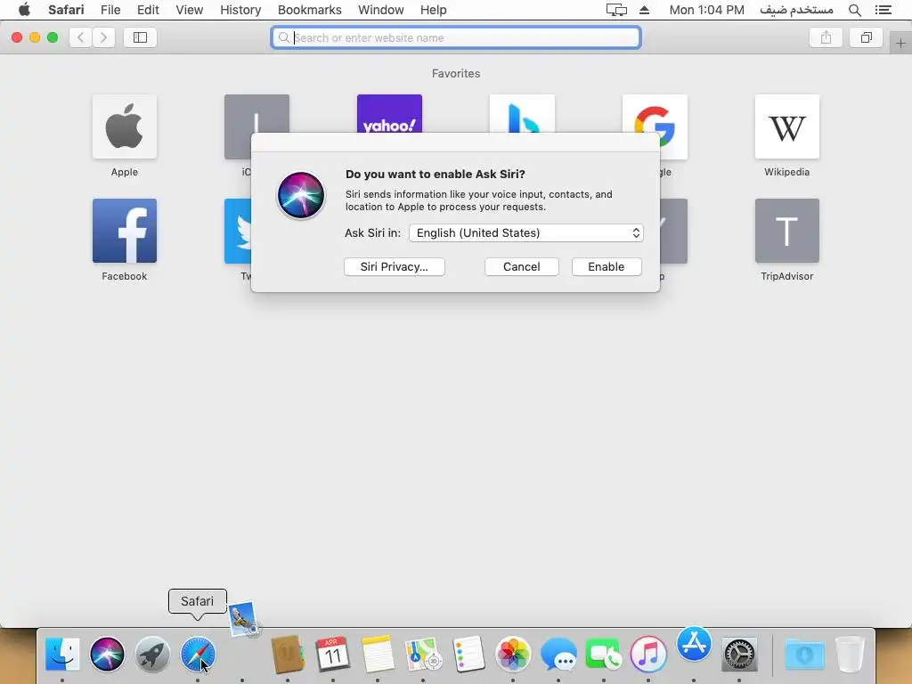Viewport: 912px width, 684px height.
Task: Open the Downloads folder in Dock
Action: 804,654
